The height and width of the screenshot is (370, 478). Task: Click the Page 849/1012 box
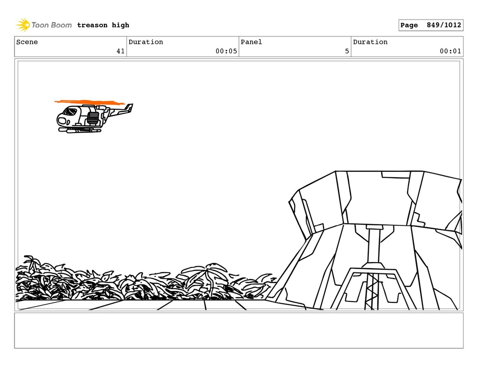tap(431, 25)
